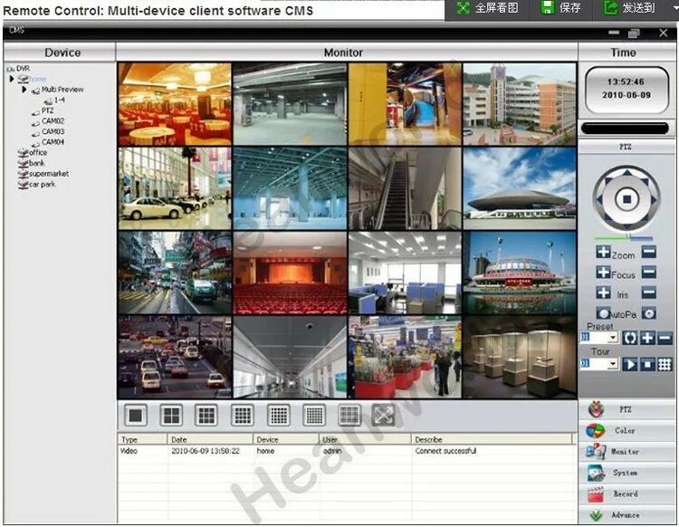Stop AutoPan with right button
679x527 pixels.
648,313
